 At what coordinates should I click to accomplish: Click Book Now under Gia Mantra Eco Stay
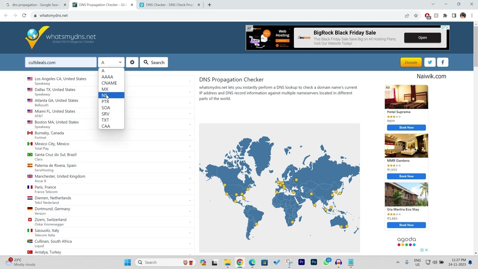point(406,225)
